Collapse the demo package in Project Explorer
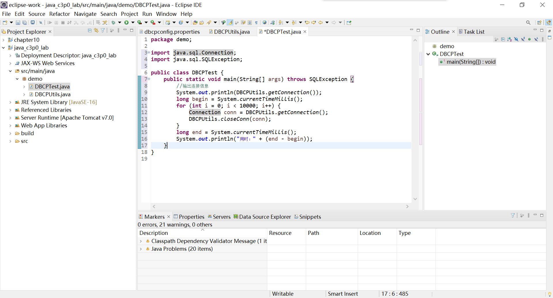Viewport: 553px width, 298px height. point(17,79)
